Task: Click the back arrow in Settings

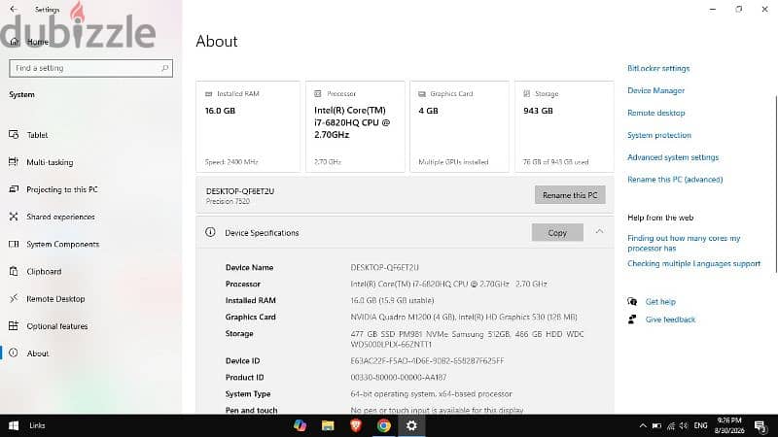Action: coord(14,9)
